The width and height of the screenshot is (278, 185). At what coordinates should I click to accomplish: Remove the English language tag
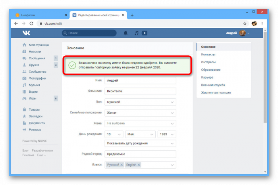pos(139,165)
